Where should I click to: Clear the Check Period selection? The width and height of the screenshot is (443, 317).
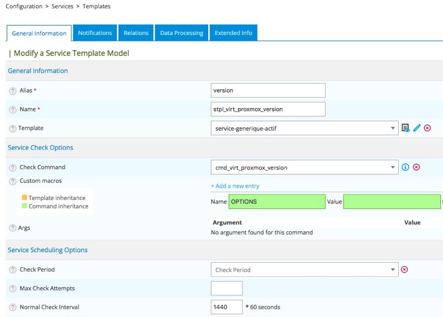click(x=404, y=270)
